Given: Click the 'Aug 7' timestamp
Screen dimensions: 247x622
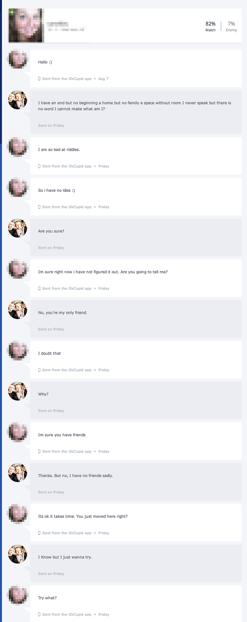Looking at the screenshot, I should (x=103, y=79).
